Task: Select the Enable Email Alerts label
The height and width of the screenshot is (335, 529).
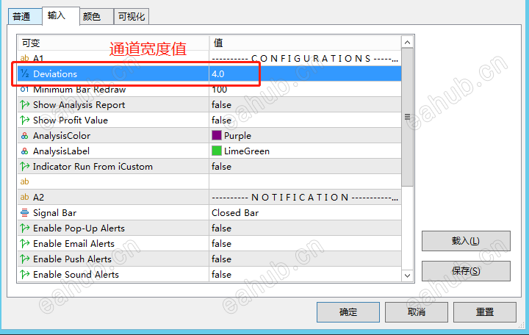Action: pyautogui.click(x=74, y=244)
